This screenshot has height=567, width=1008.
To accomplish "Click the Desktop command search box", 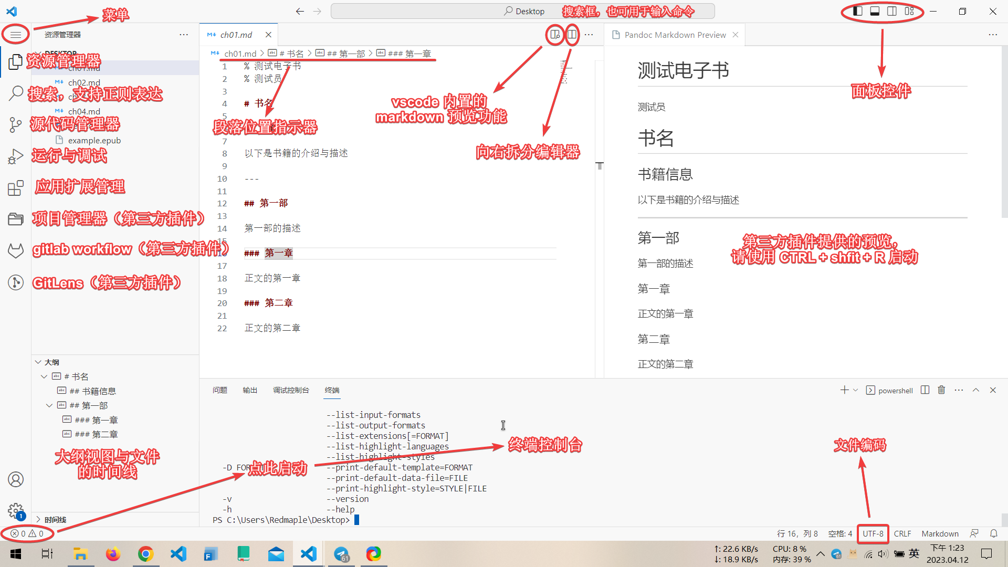I will pos(523,11).
